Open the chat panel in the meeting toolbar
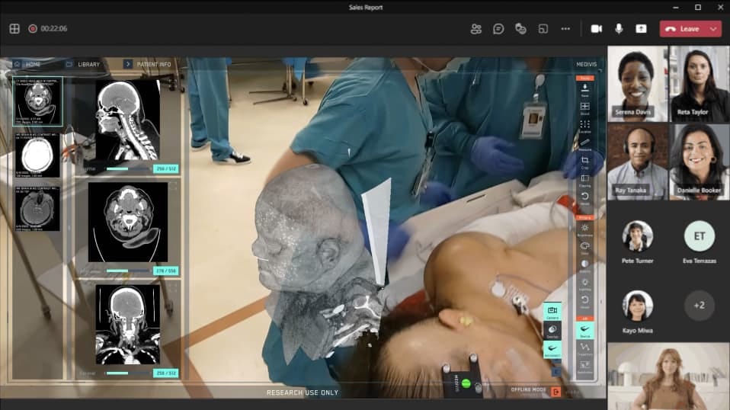The height and width of the screenshot is (410, 730). (498, 29)
